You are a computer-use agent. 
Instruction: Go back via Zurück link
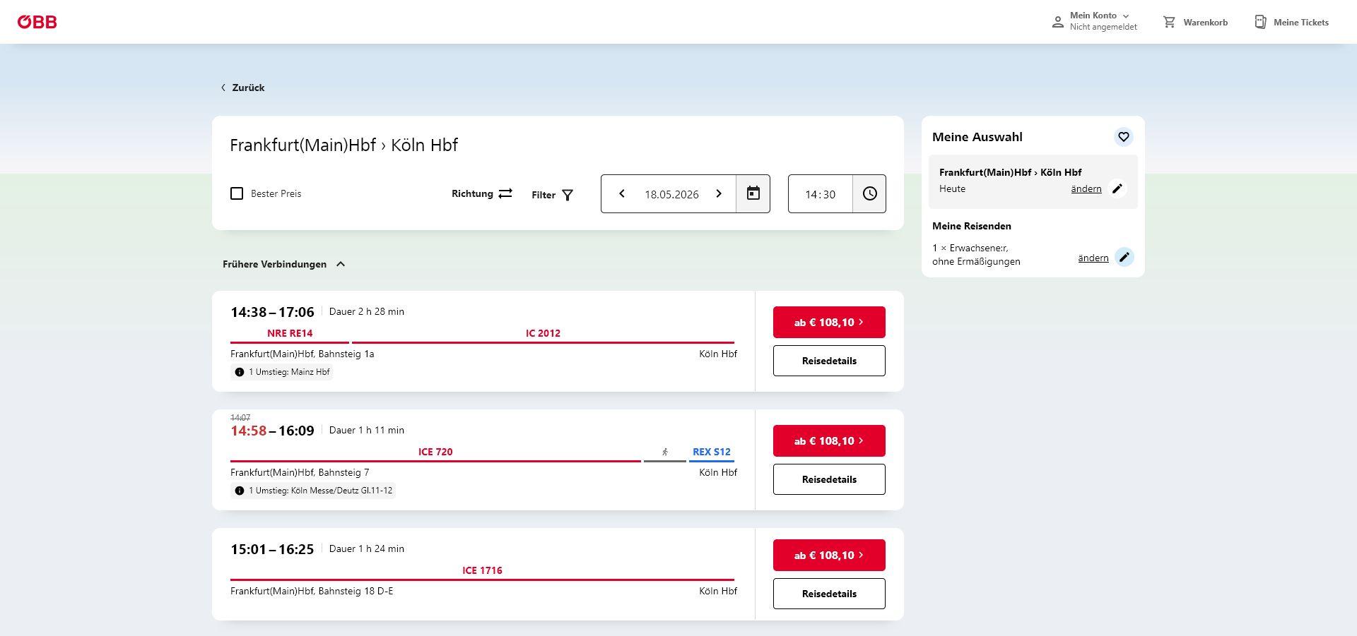pos(242,88)
